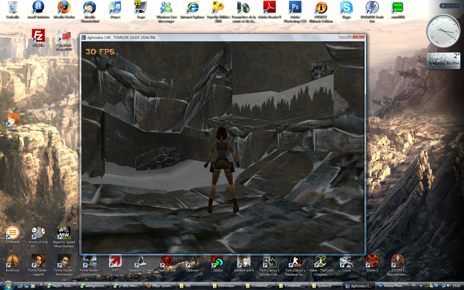
Task: Open the Anime folder icon
Action: 13,122
